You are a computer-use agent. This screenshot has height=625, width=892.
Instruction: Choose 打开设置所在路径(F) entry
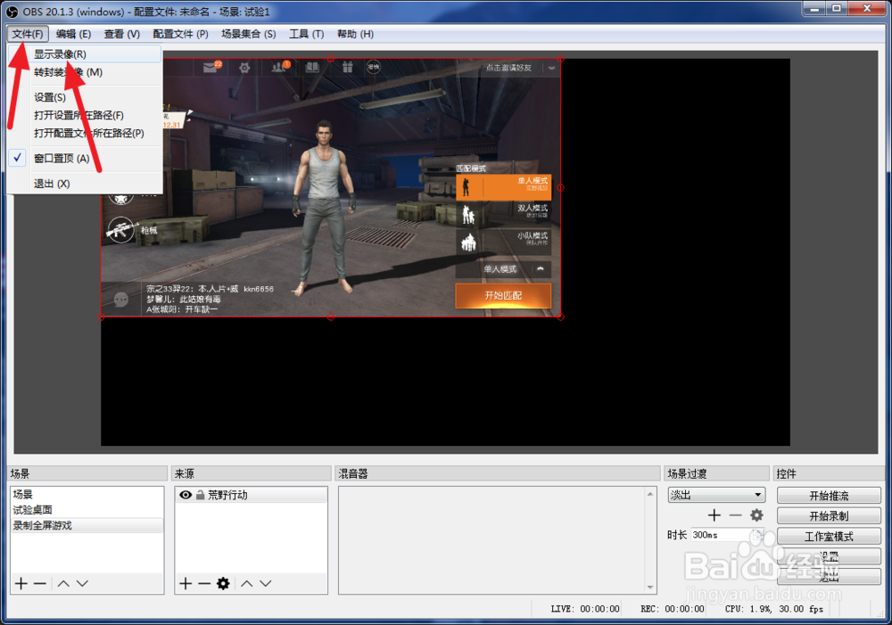click(86, 115)
